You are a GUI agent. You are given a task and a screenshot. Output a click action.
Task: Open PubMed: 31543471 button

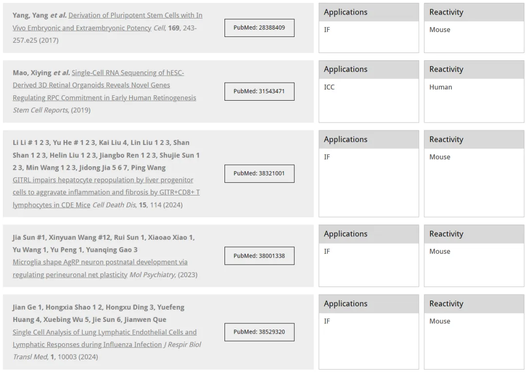pyautogui.click(x=259, y=91)
